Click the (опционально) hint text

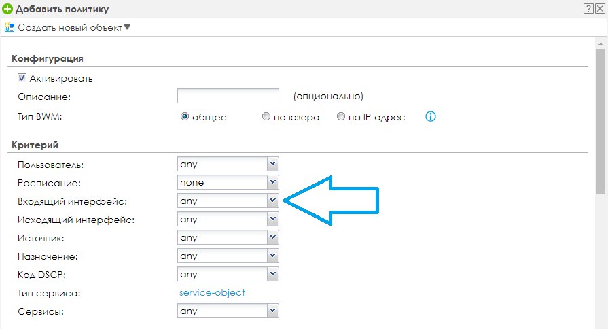coord(328,97)
